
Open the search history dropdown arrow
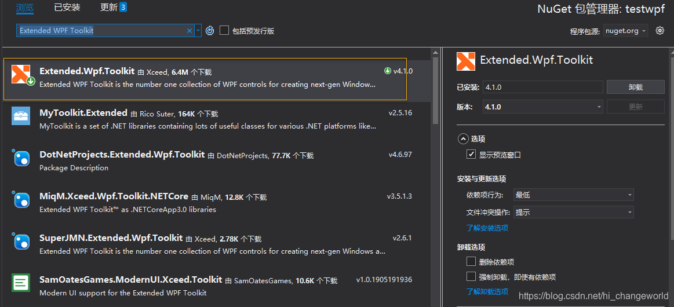(198, 31)
